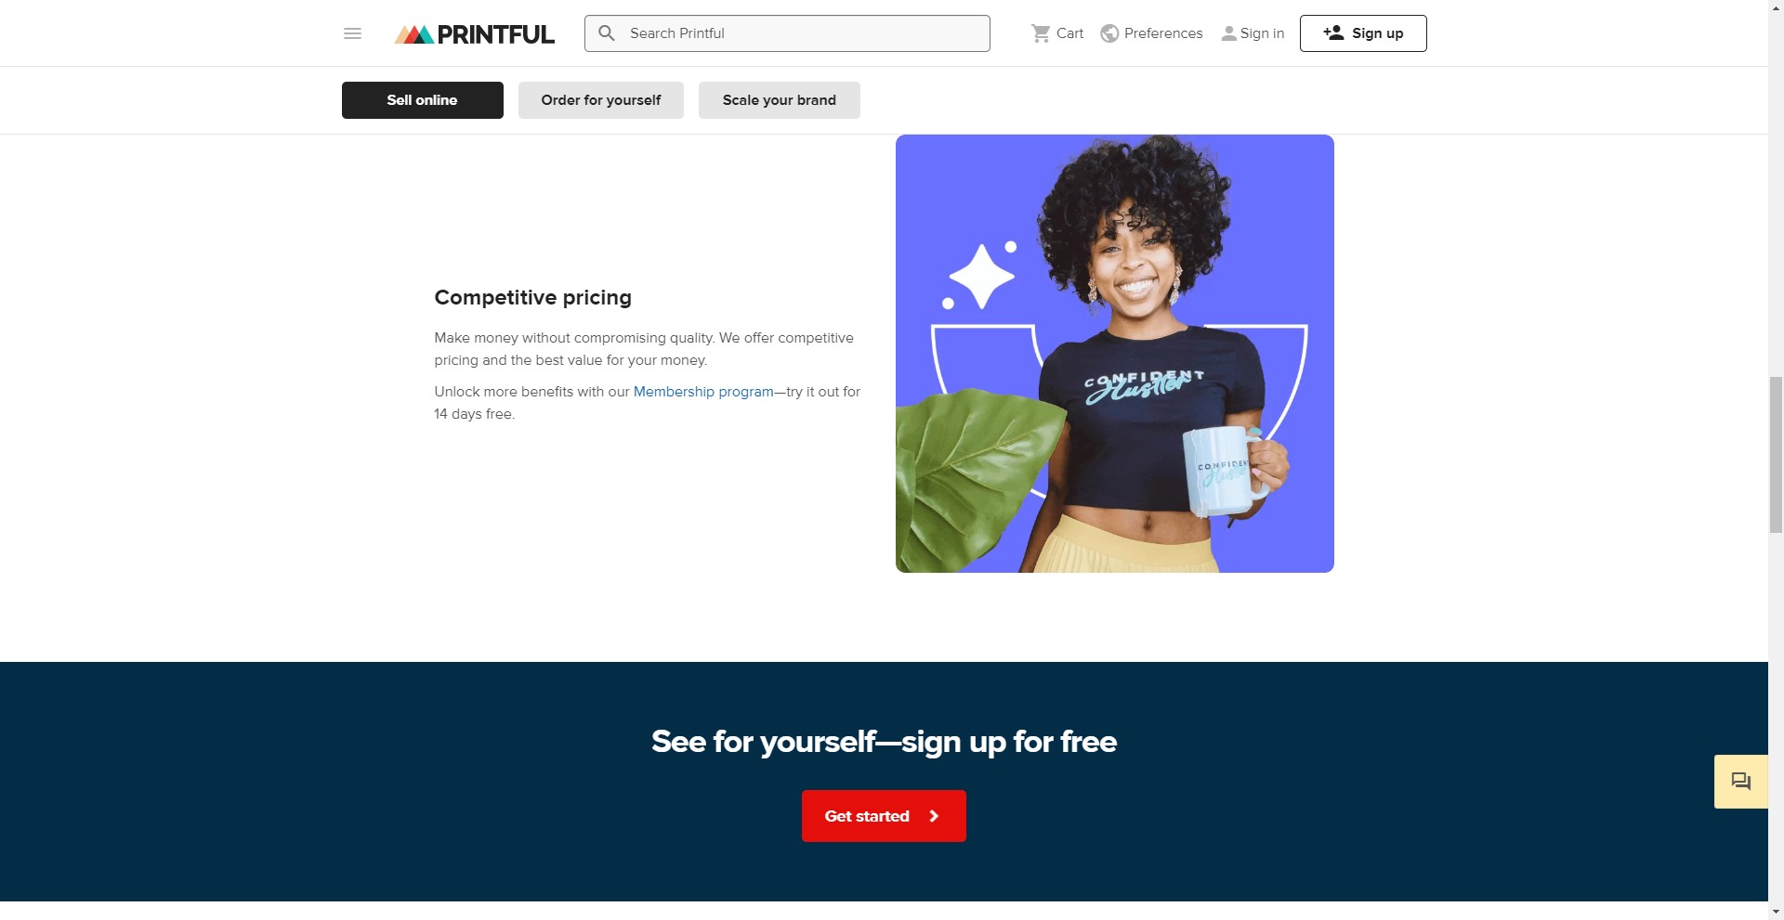Click the Sign in person icon
This screenshot has width=1784, height=920.
[x=1229, y=33]
